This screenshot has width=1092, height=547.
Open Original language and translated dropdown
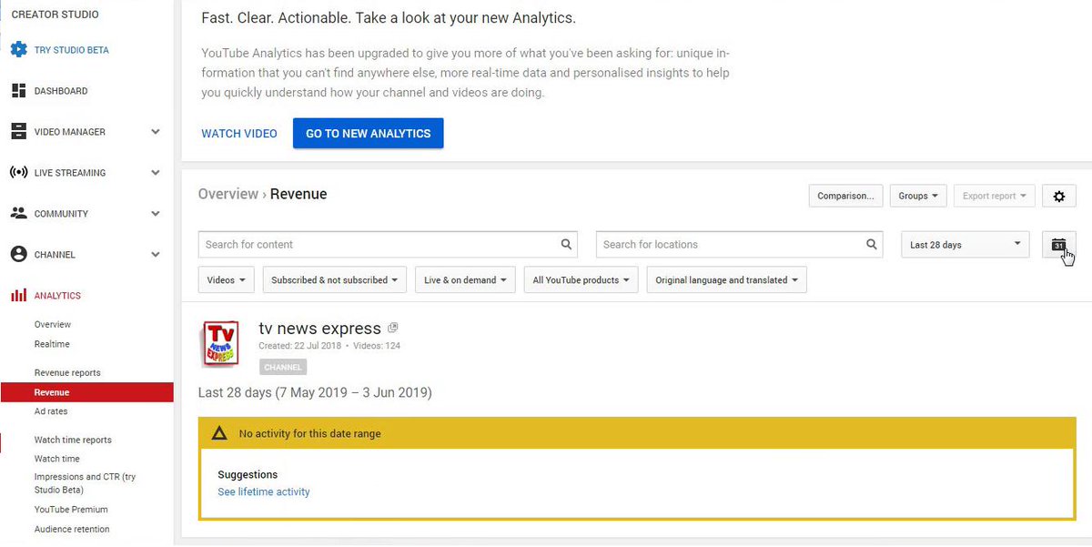click(727, 280)
